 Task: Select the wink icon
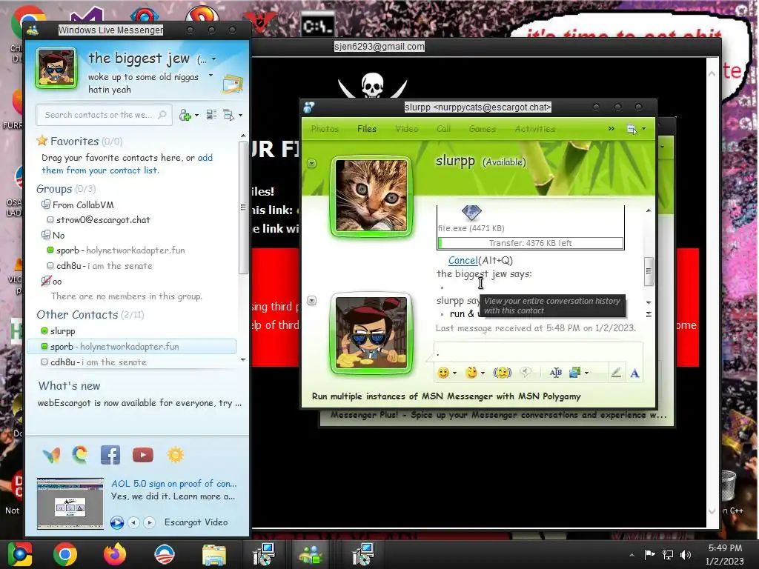[x=471, y=373]
